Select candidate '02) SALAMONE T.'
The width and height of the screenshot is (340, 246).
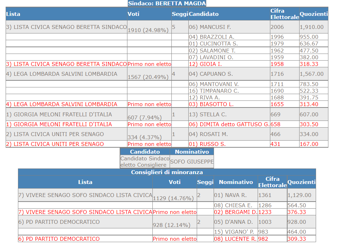(x=212, y=51)
